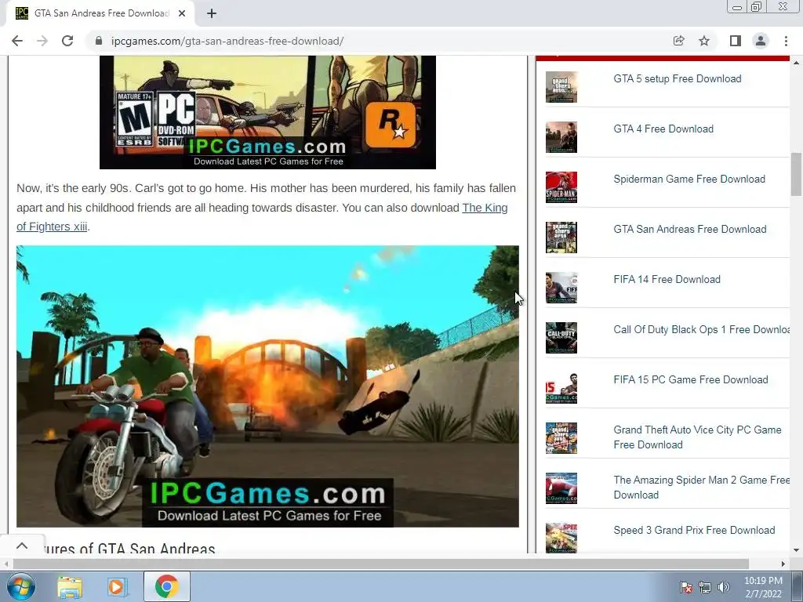
Task: Open Windows Explorer from taskbar
Action: pyautogui.click(x=70, y=587)
